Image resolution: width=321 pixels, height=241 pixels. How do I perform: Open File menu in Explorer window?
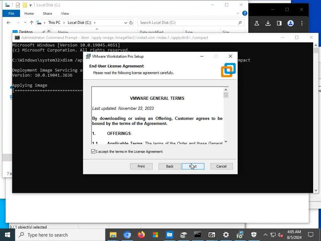coord(11,13)
